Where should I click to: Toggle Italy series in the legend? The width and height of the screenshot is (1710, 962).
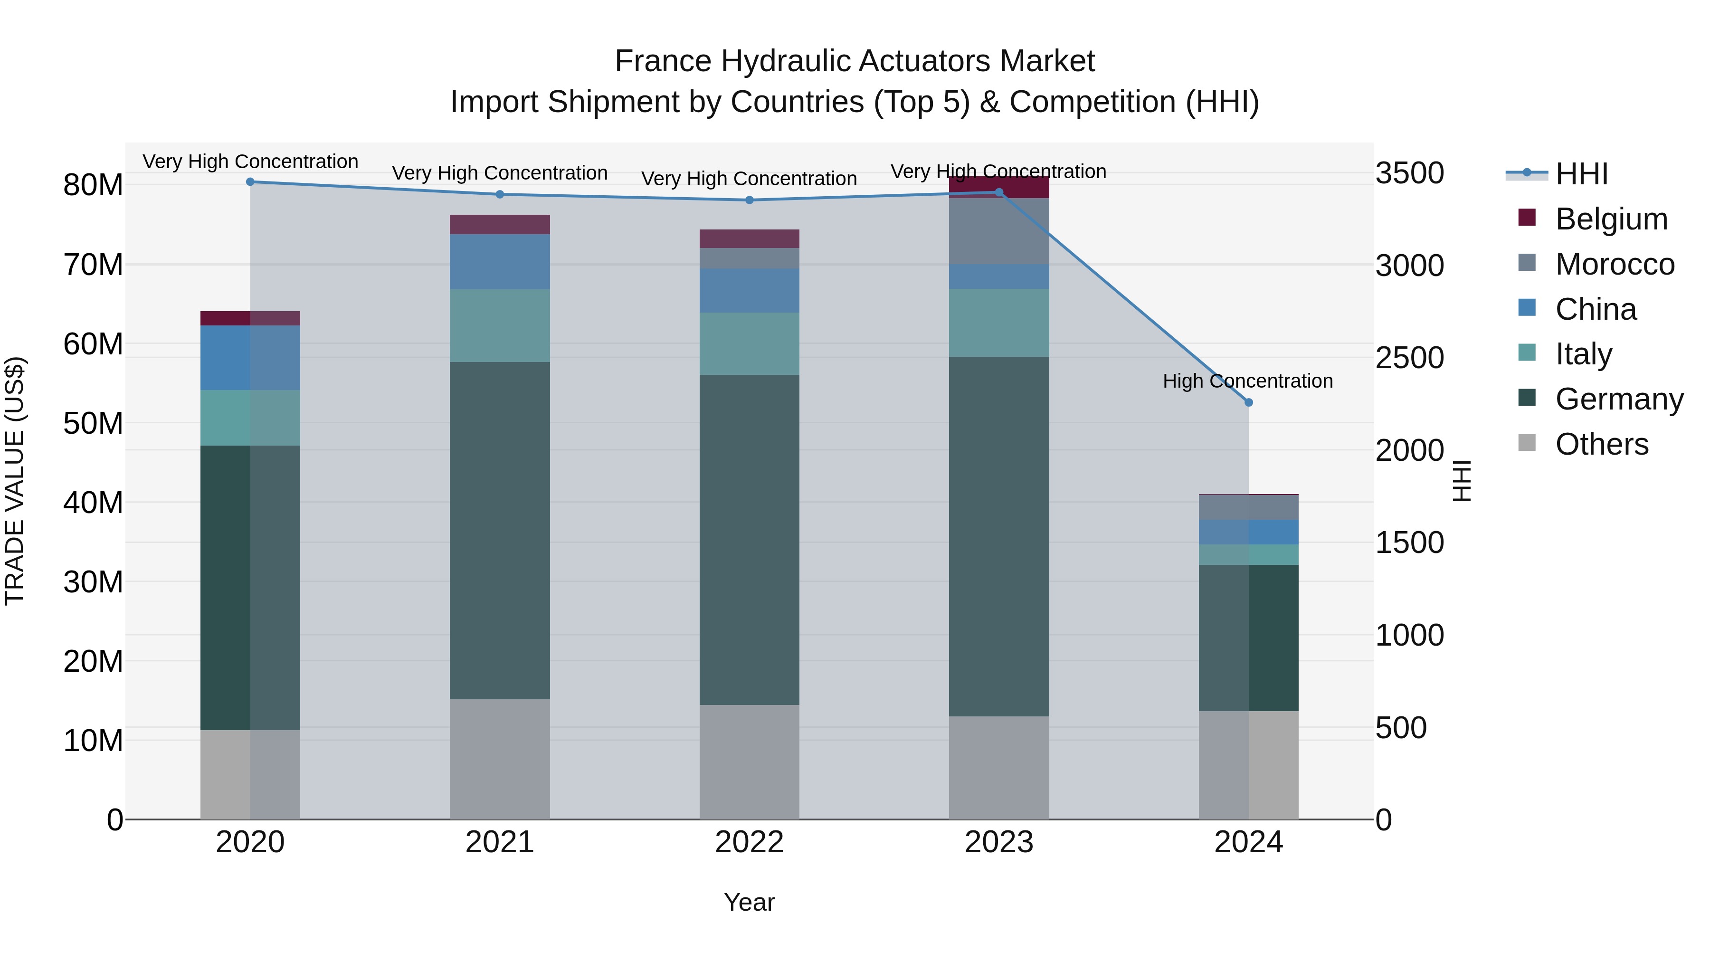[x=1565, y=354]
